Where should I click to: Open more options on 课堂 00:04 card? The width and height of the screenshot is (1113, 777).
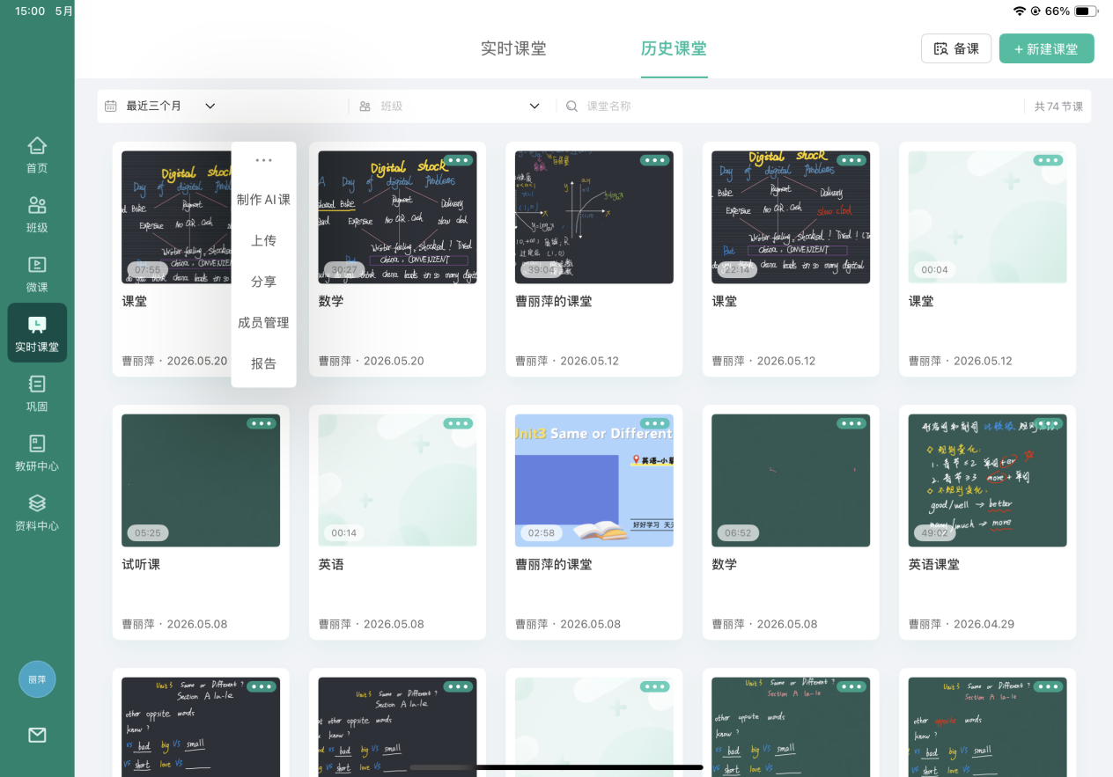tap(1048, 160)
